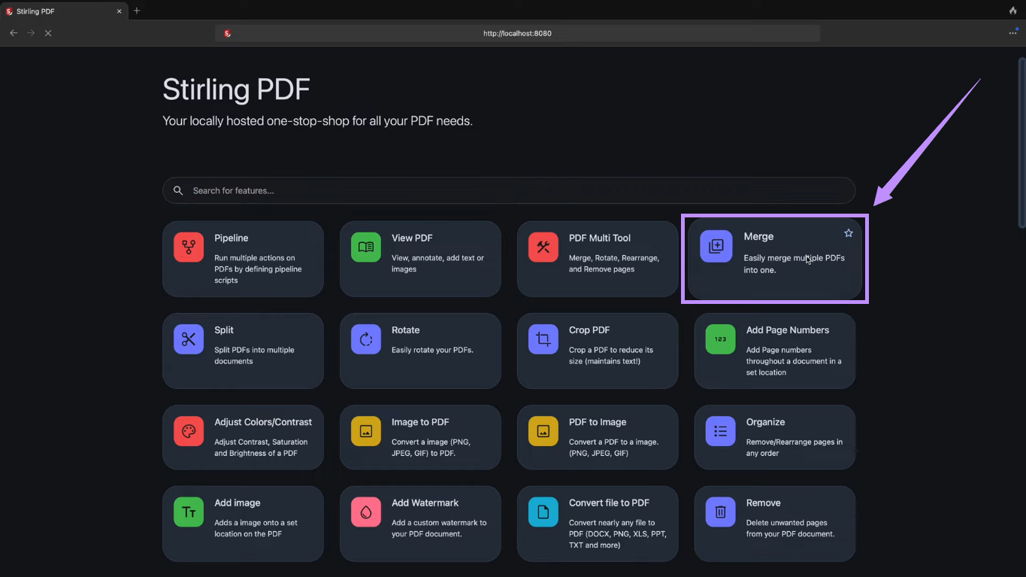Favorite the Merge card with the star

[x=849, y=233]
